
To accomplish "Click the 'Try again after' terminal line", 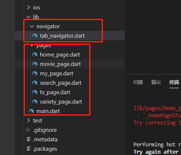I will (156, 152).
